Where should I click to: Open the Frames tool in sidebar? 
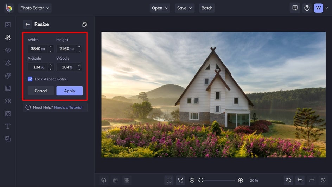click(8, 88)
